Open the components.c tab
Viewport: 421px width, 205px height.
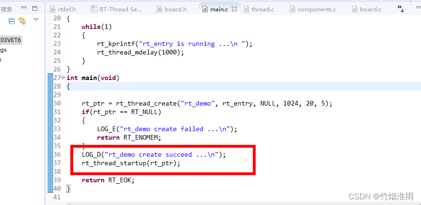[x=313, y=9]
